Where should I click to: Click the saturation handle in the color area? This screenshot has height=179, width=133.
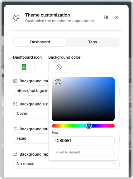point(58,82)
